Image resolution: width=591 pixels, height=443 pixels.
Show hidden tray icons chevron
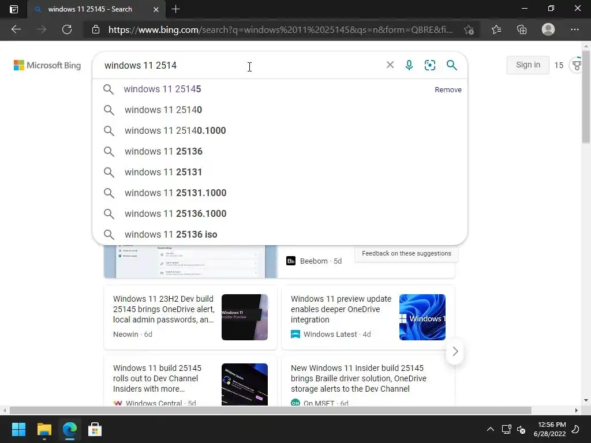491,429
